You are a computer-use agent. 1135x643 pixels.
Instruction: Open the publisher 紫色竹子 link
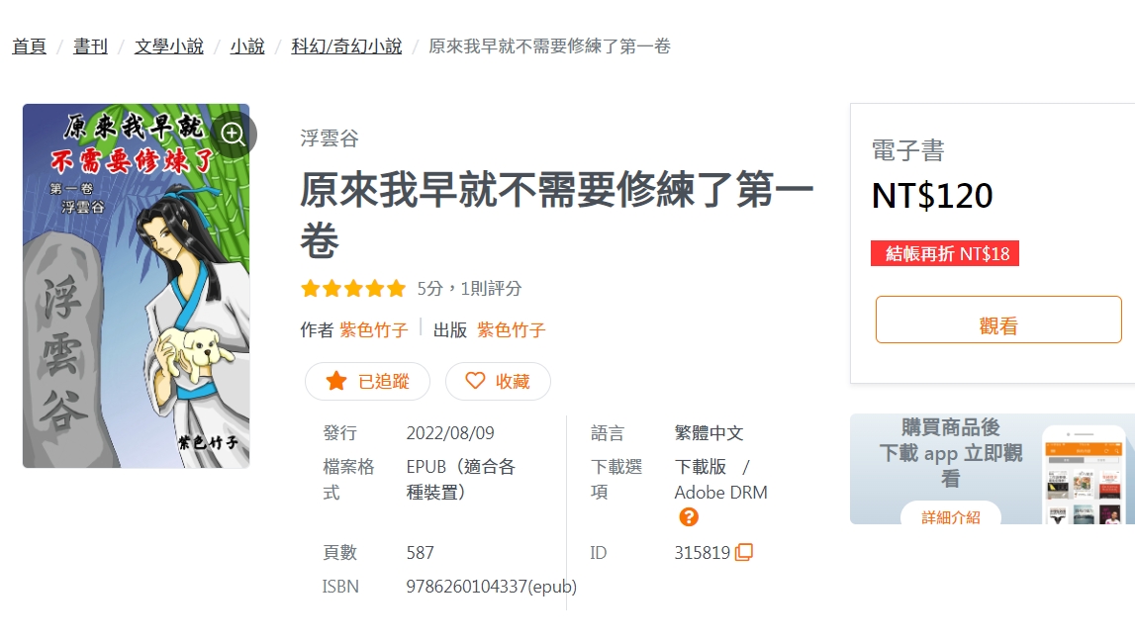(x=511, y=330)
